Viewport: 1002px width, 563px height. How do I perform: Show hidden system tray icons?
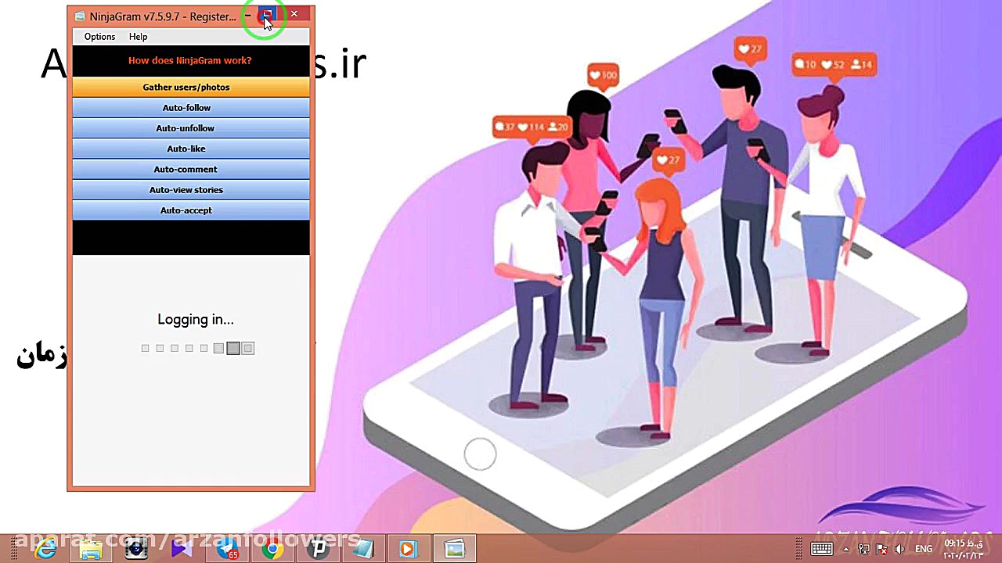[x=846, y=549]
